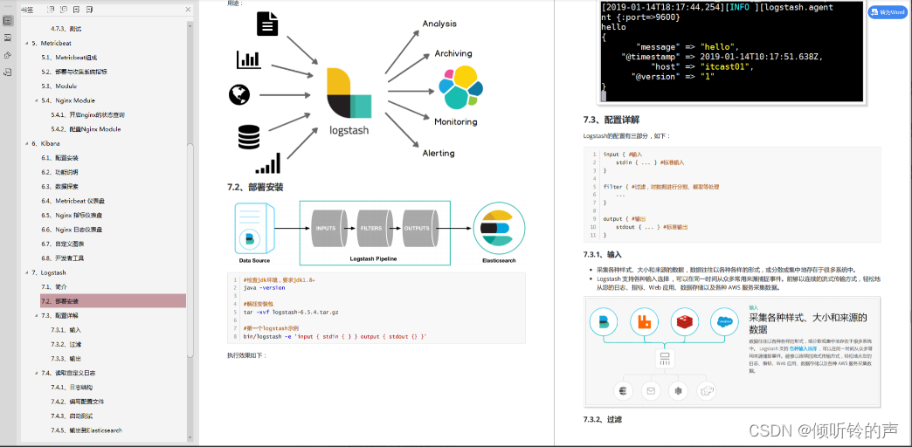
Task: Click the bookmark panel scrollbar thumb
Action: click(x=190, y=250)
